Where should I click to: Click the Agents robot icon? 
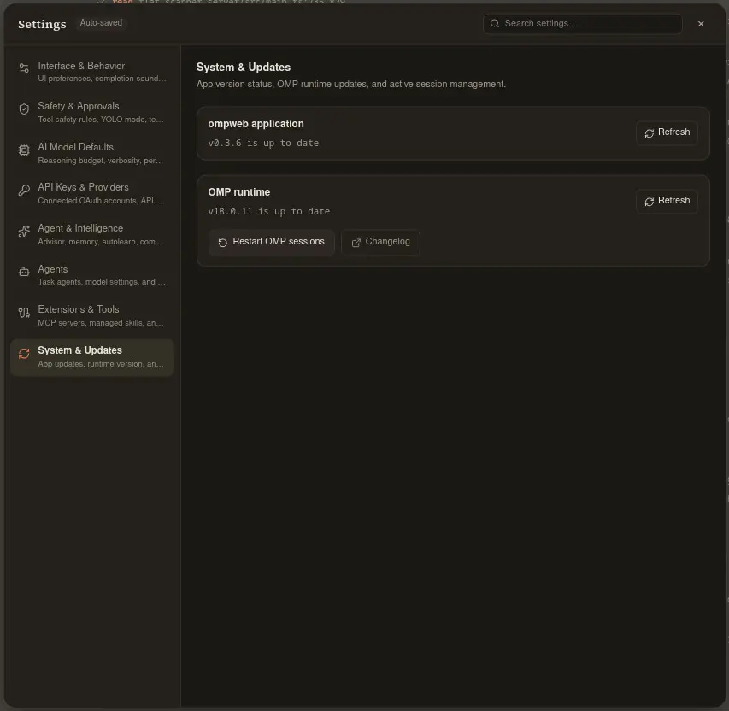(x=24, y=272)
